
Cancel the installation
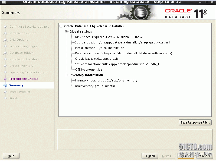click(205, 156)
